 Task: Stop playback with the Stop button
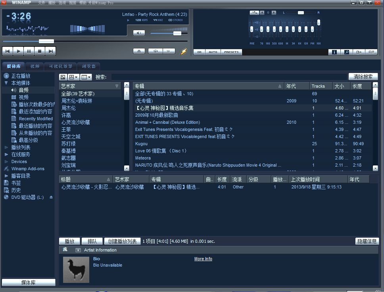pos(40,51)
